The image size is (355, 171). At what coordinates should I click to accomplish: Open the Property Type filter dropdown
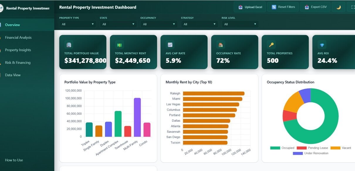(x=78, y=24)
